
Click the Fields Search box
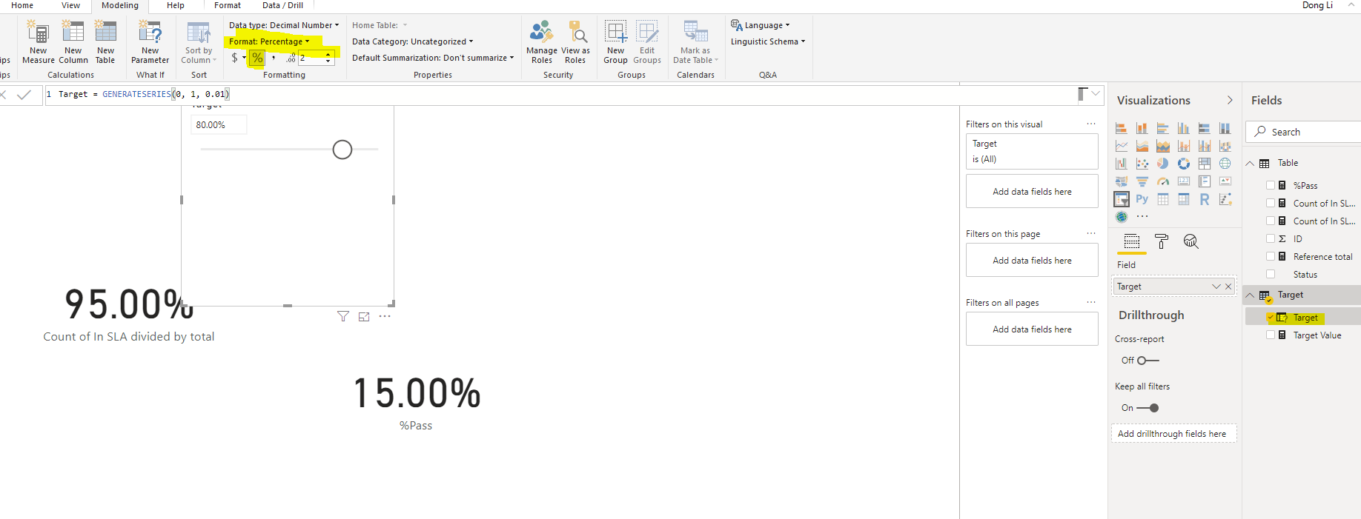[1305, 132]
